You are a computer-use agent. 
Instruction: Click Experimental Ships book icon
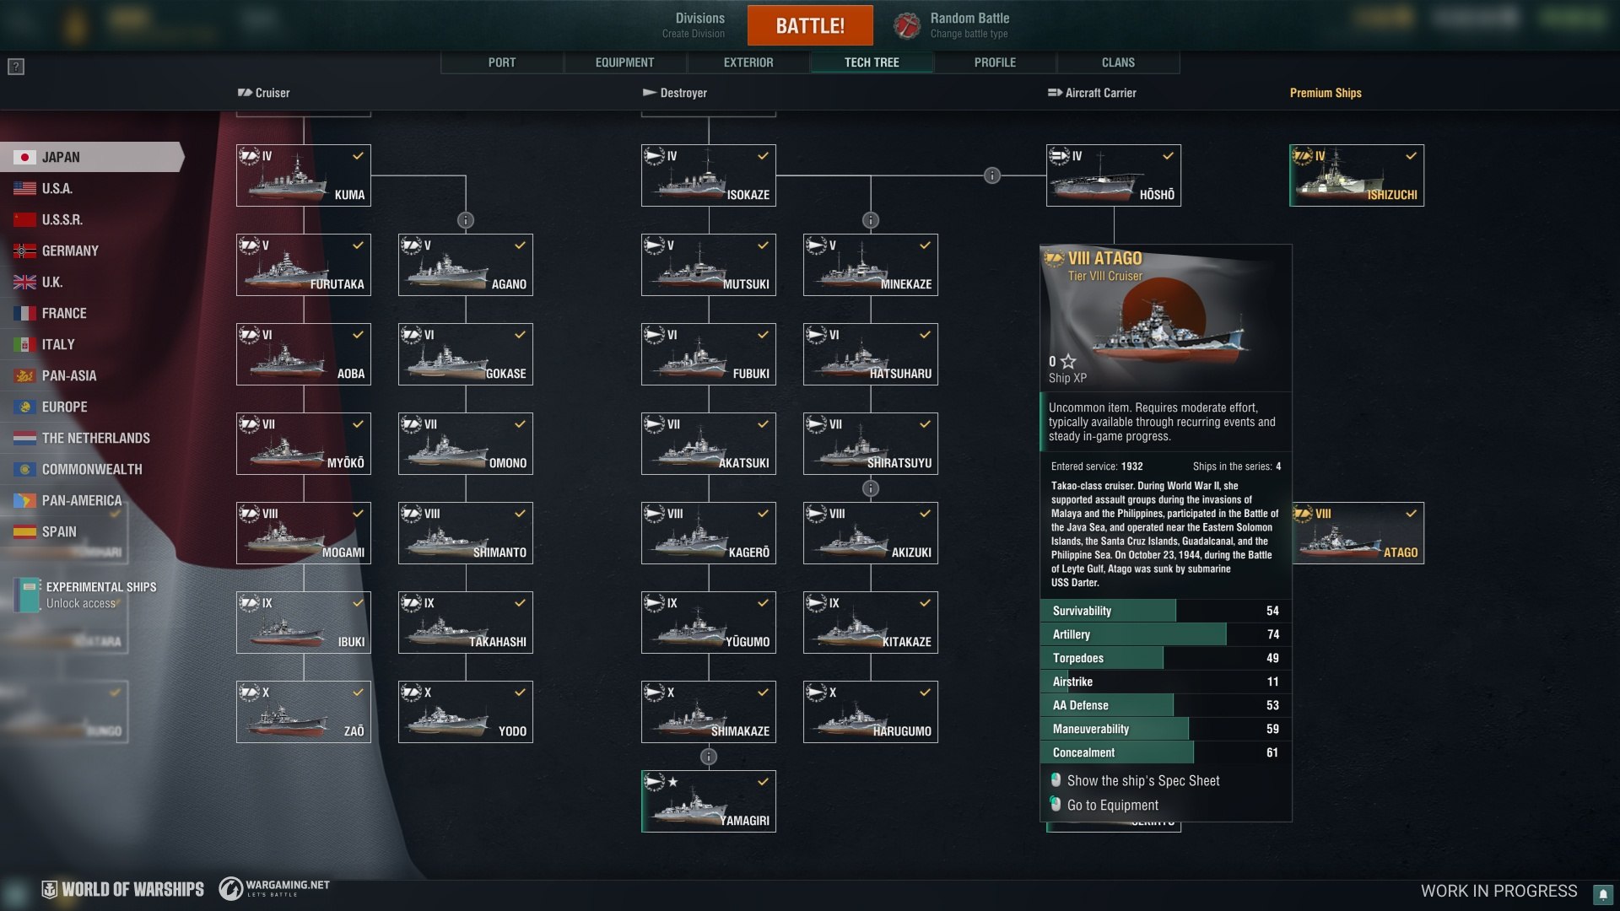coord(27,595)
